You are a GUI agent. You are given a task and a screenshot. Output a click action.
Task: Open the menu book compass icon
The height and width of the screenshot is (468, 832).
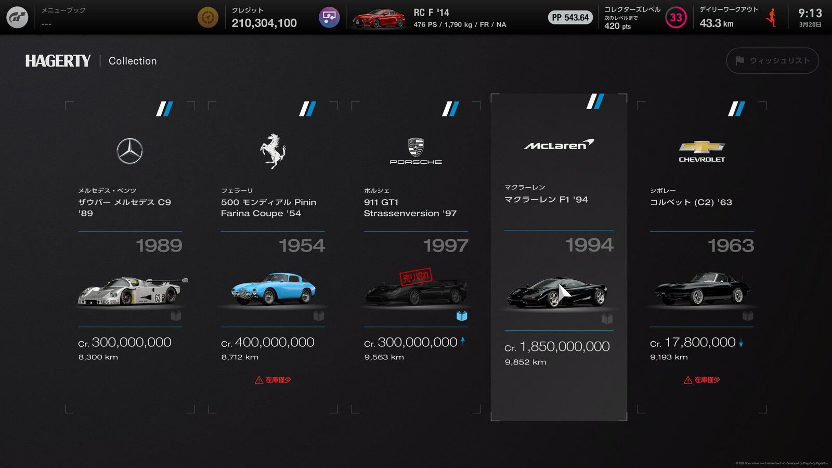point(208,18)
